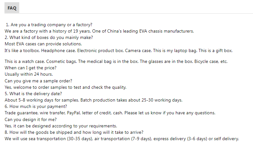This screenshot has height=144, width=253.
Task: Click the answer about 19 years history
Action: pos(99,31)
